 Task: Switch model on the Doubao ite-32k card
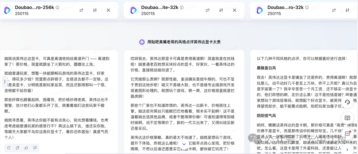208,10
